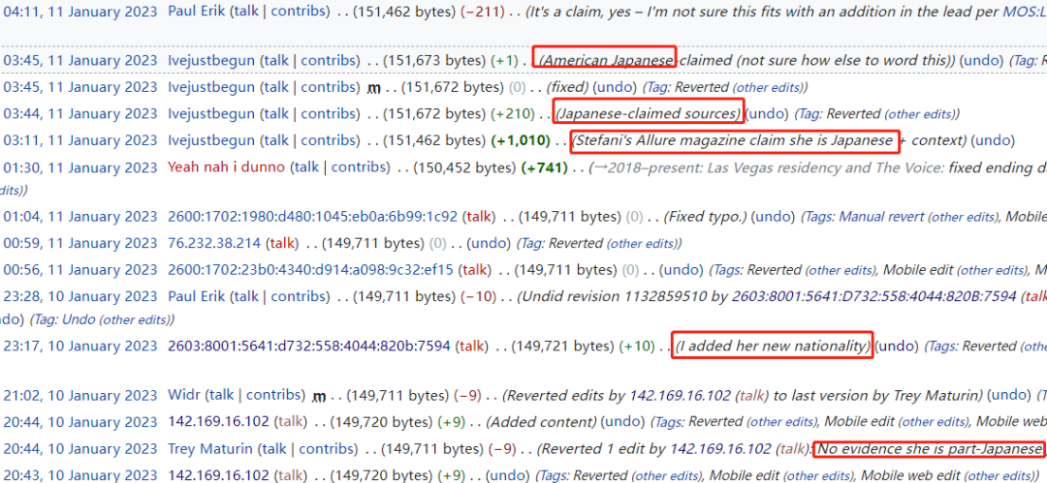Open the 01:30, 11 January 2023 revision
1047x483 pixels.
pos(80,166)
